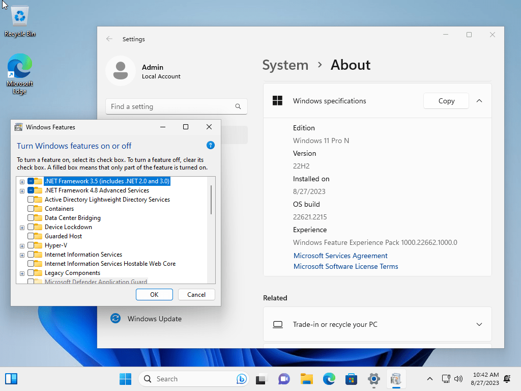Viewport: 521px width, 391px height.
Task: Open the Chat app on taskbar
Action: point(284,379)
